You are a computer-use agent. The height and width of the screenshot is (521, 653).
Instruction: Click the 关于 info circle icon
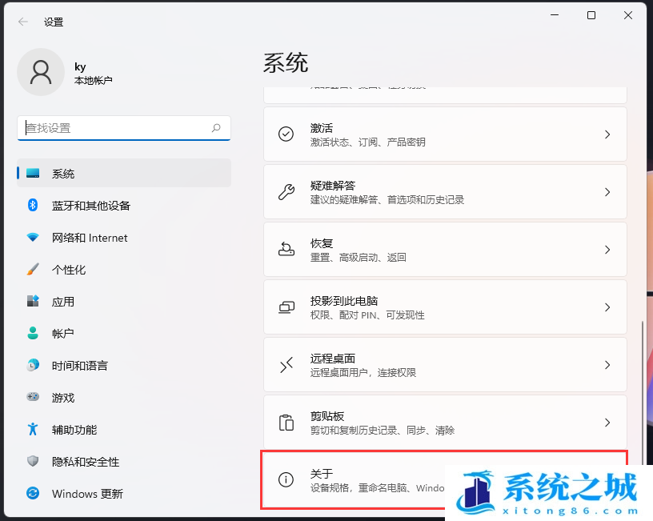pyautogui.click(x=286, y=479)
